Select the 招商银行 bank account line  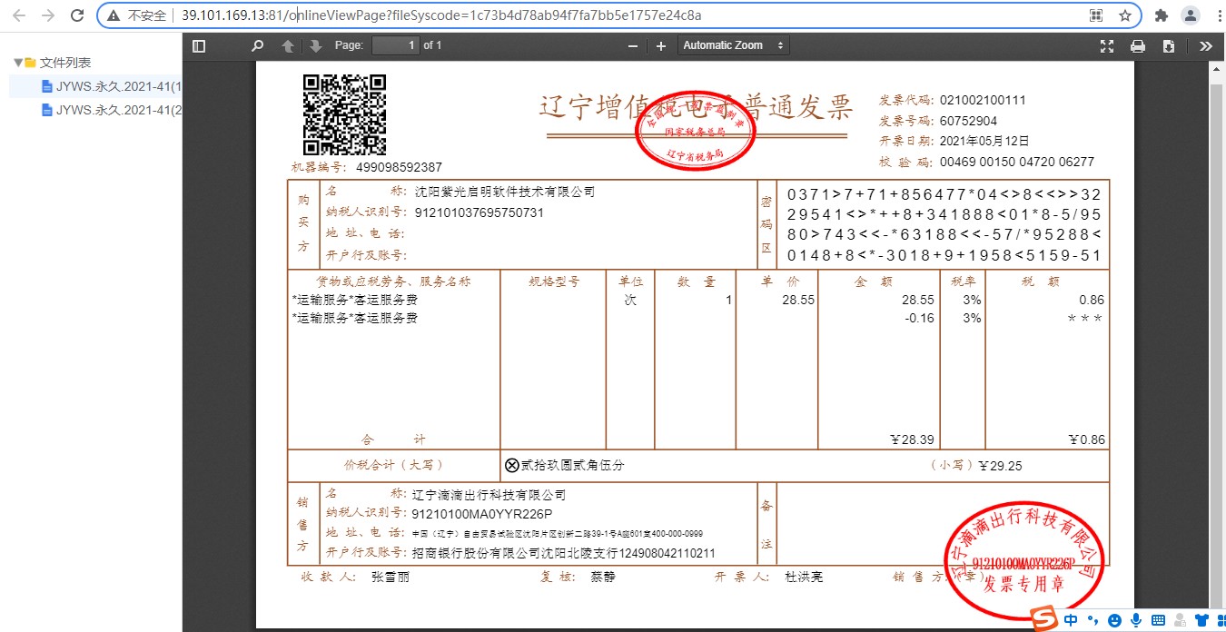[x=564, y=553]
